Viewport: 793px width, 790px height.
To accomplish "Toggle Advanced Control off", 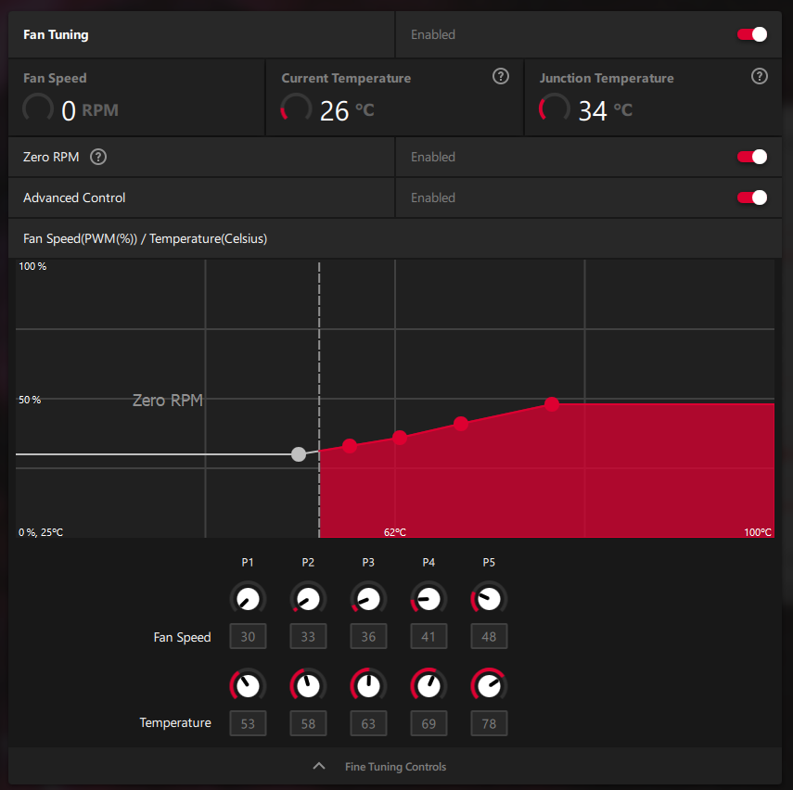I will tap(752, 197).
